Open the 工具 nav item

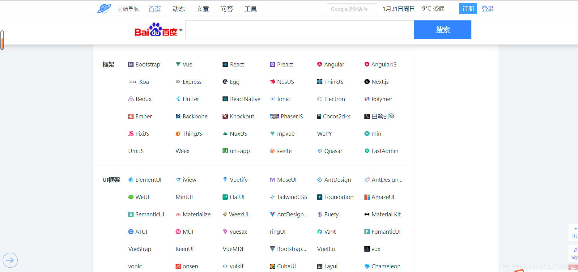pyautogui.click(x=250, y=9)
